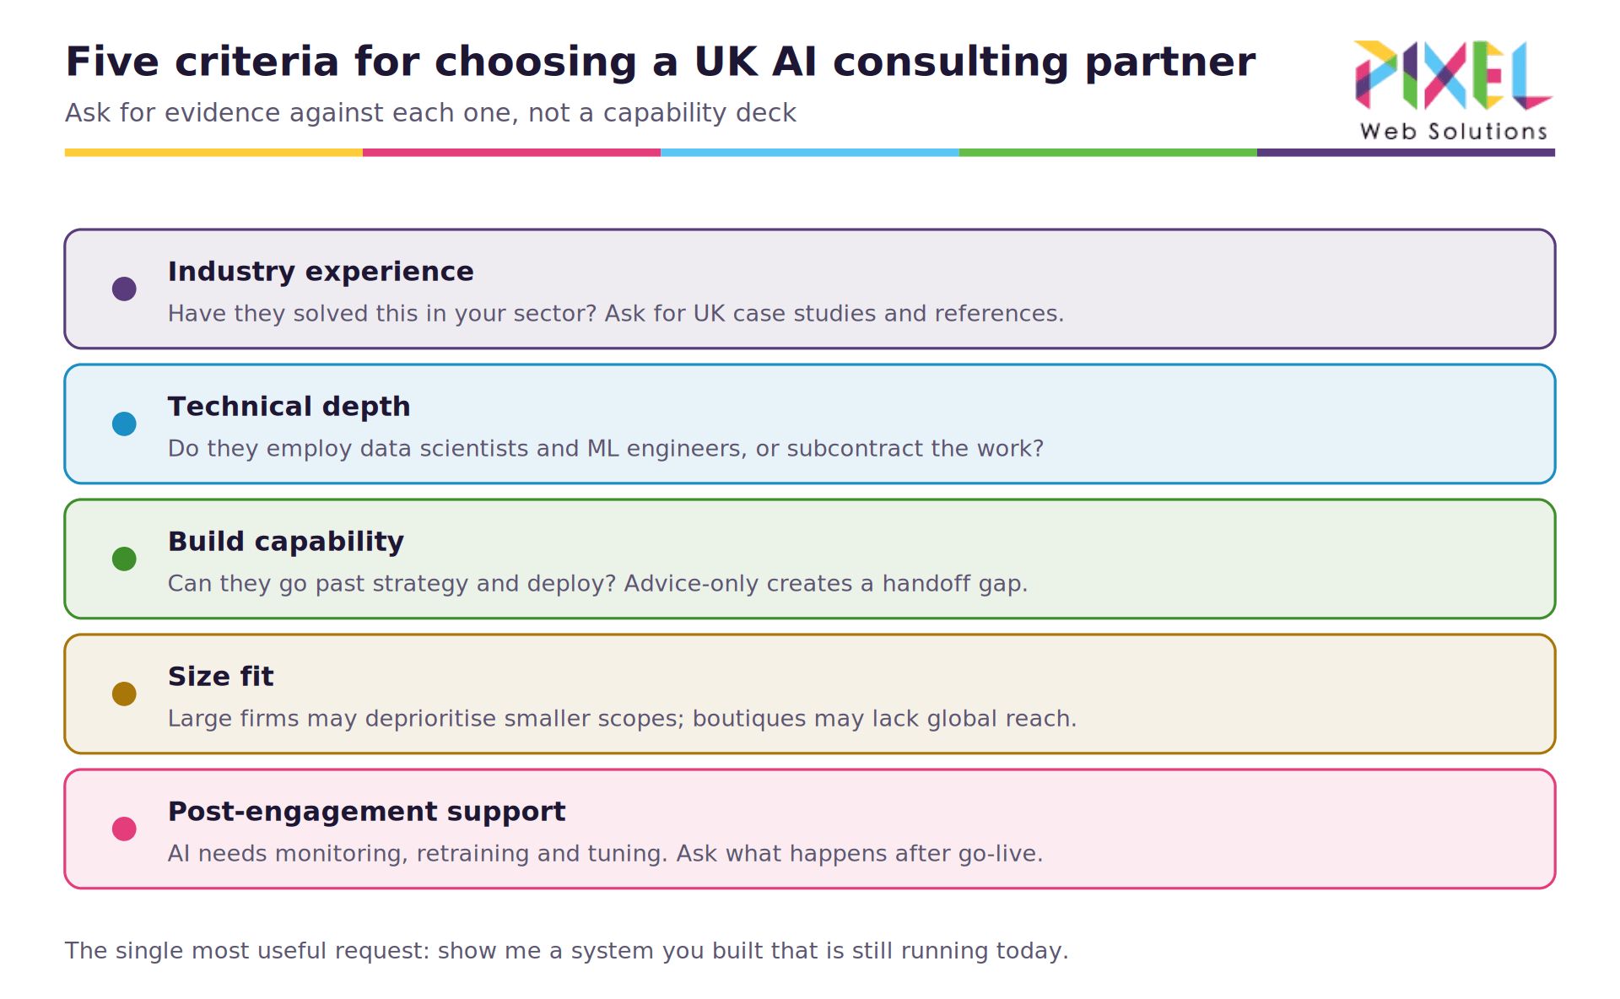The width and height of the screenshot is (1620, 999).
Task: Click the amber bullet beside Size fit
Action: click(124, 694)
